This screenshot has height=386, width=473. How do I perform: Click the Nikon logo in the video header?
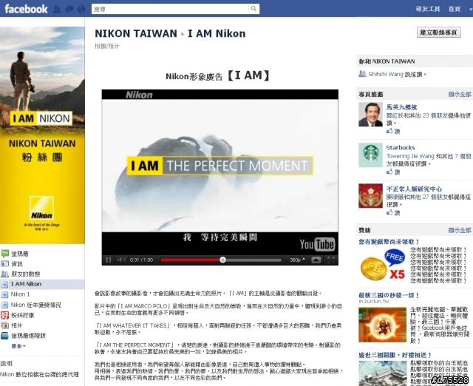pos(139,95)
